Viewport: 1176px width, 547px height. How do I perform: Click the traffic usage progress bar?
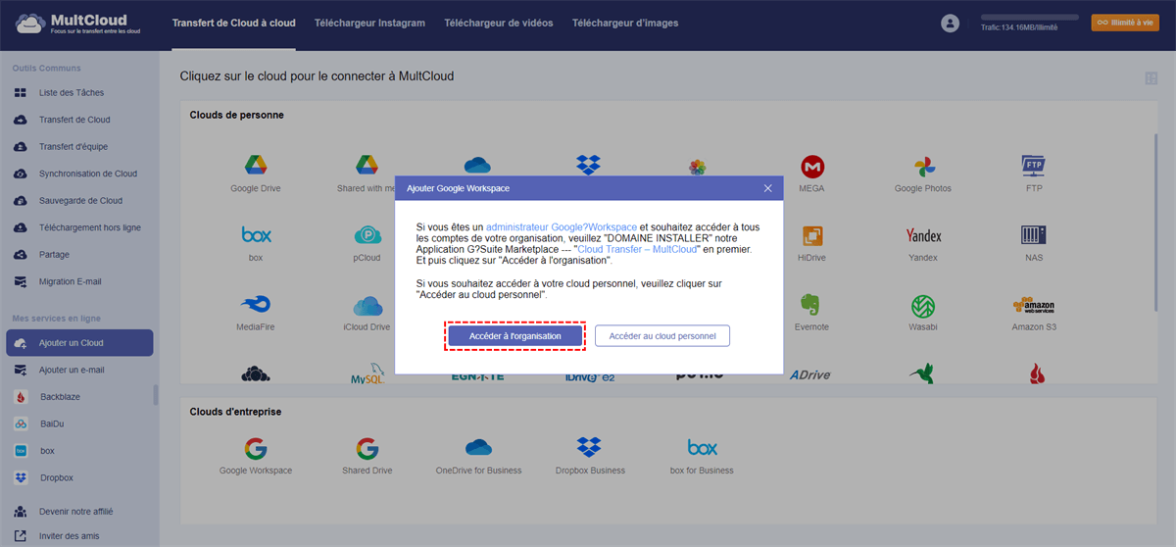coord(1029,18)
